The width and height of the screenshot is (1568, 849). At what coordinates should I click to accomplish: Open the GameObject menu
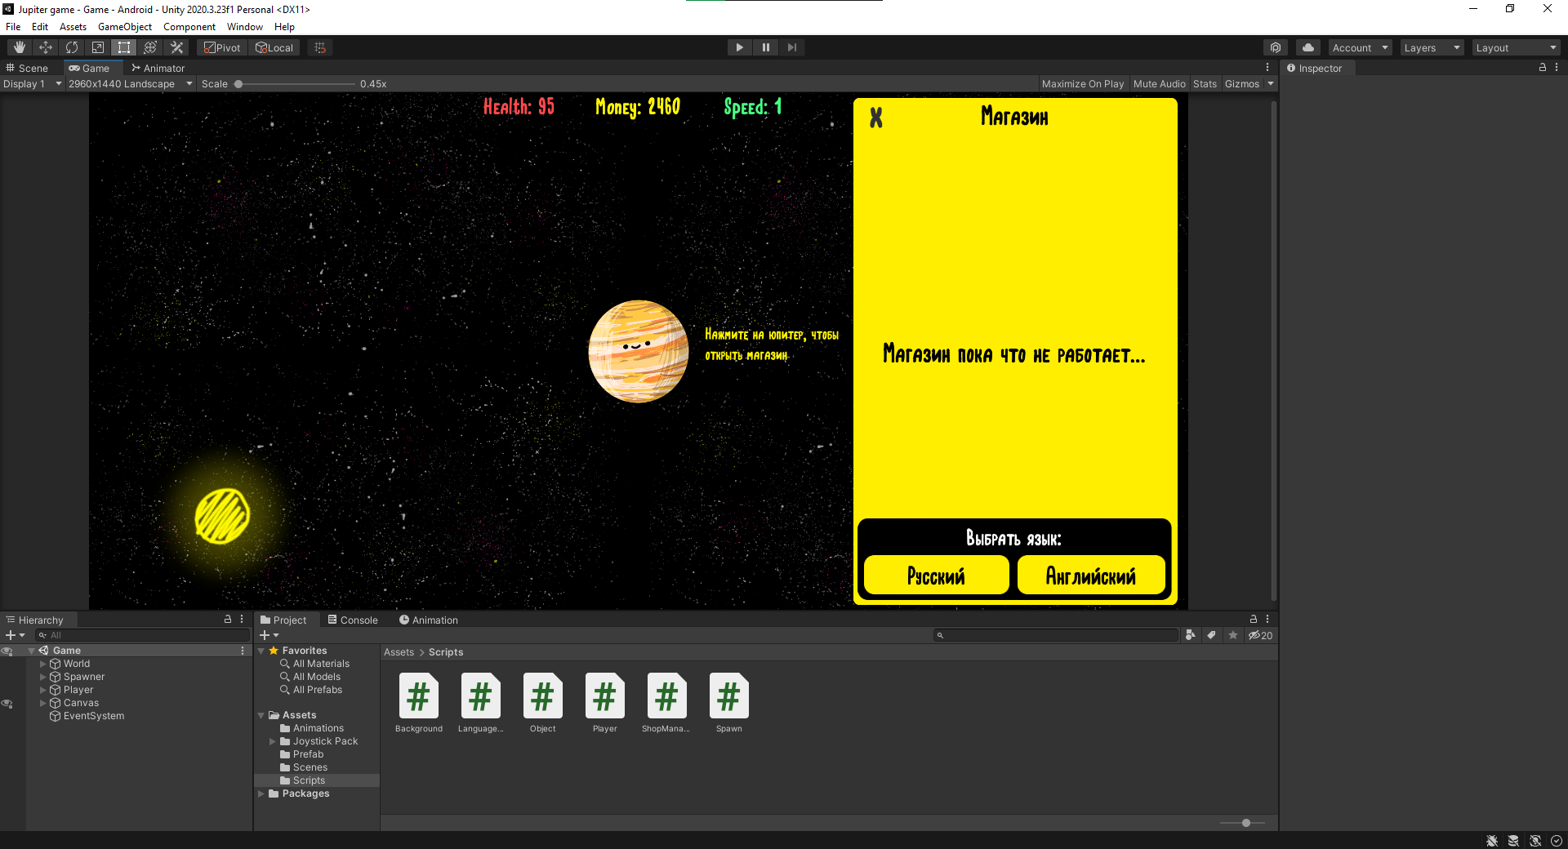click(124, 27)
